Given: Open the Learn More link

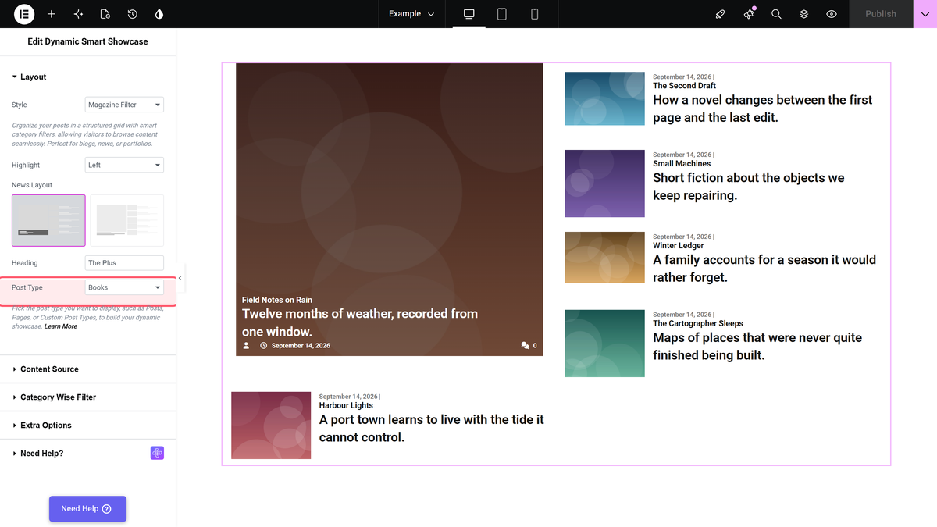Looking at the screenshot, I should (61, 326).
